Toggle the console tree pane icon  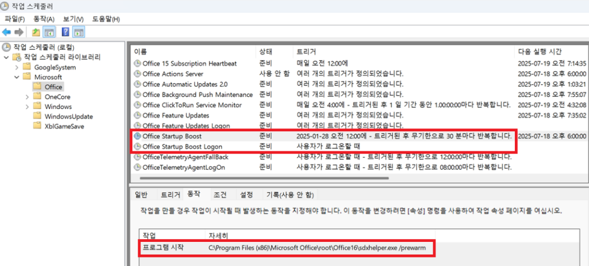point(49,32)
